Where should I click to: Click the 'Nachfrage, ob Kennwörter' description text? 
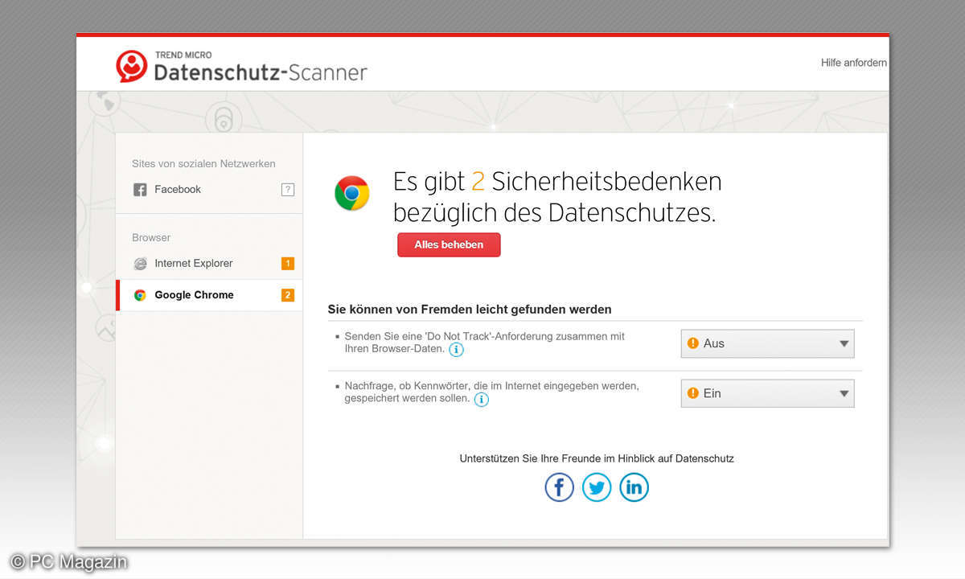491,392
